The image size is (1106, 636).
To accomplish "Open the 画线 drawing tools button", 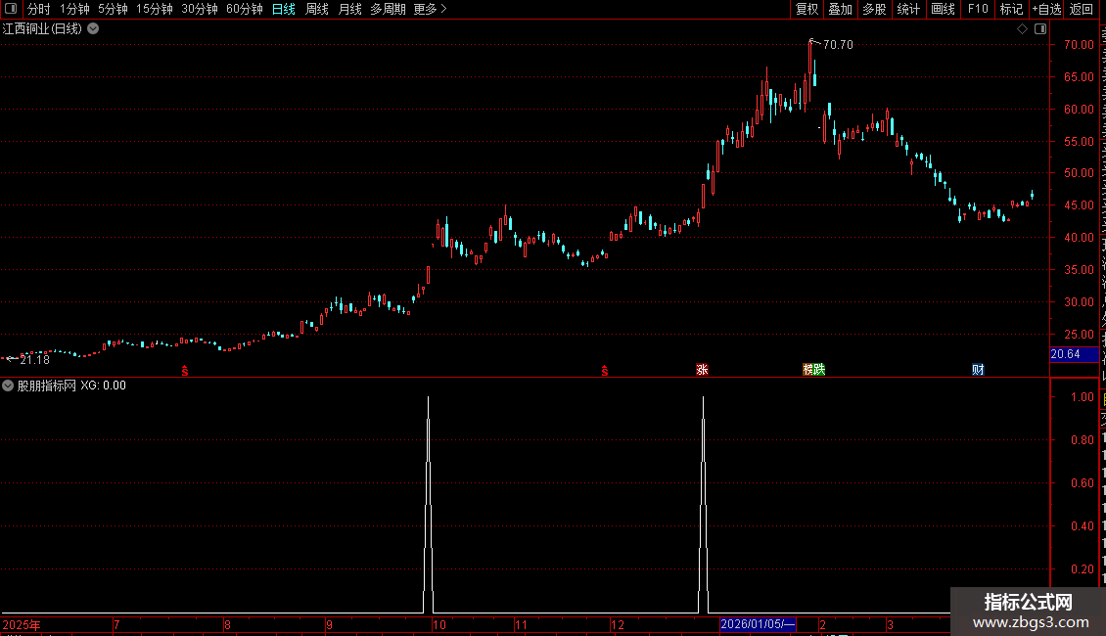I will [943, 9].
